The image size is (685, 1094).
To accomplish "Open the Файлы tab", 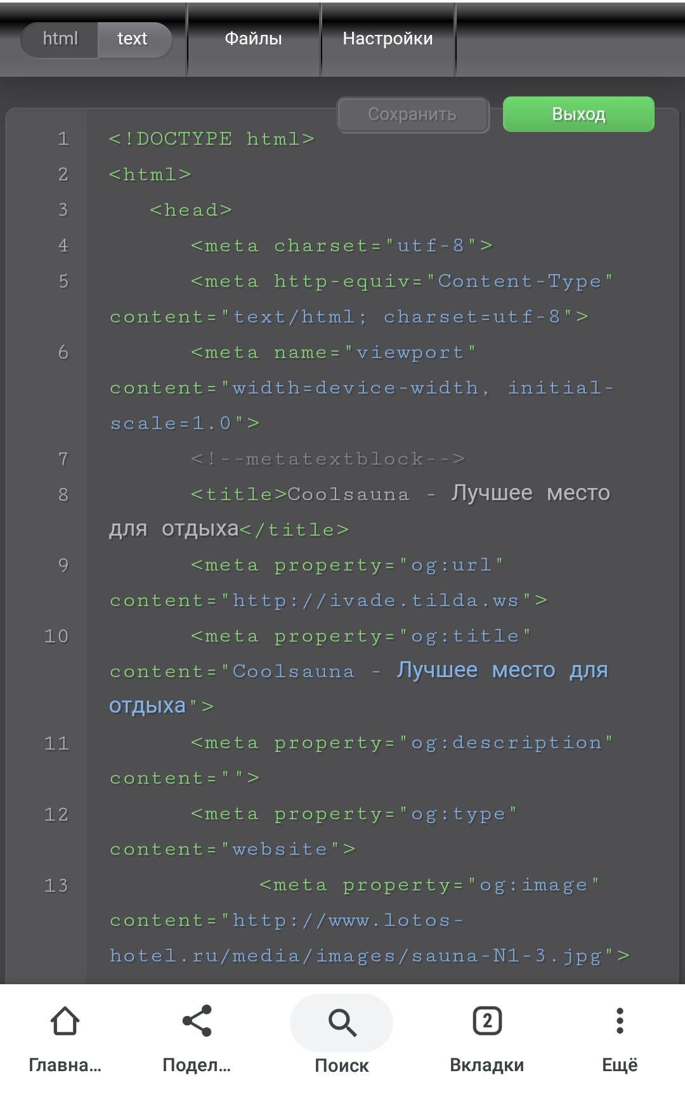I will tap(253, 39).
